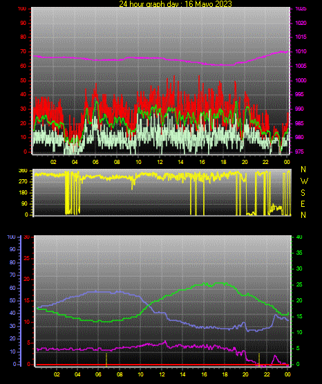Select the 1010 pressure axis label
This screenshot has height=384, width=322.
pyautogui.click(x=301, y=51)
